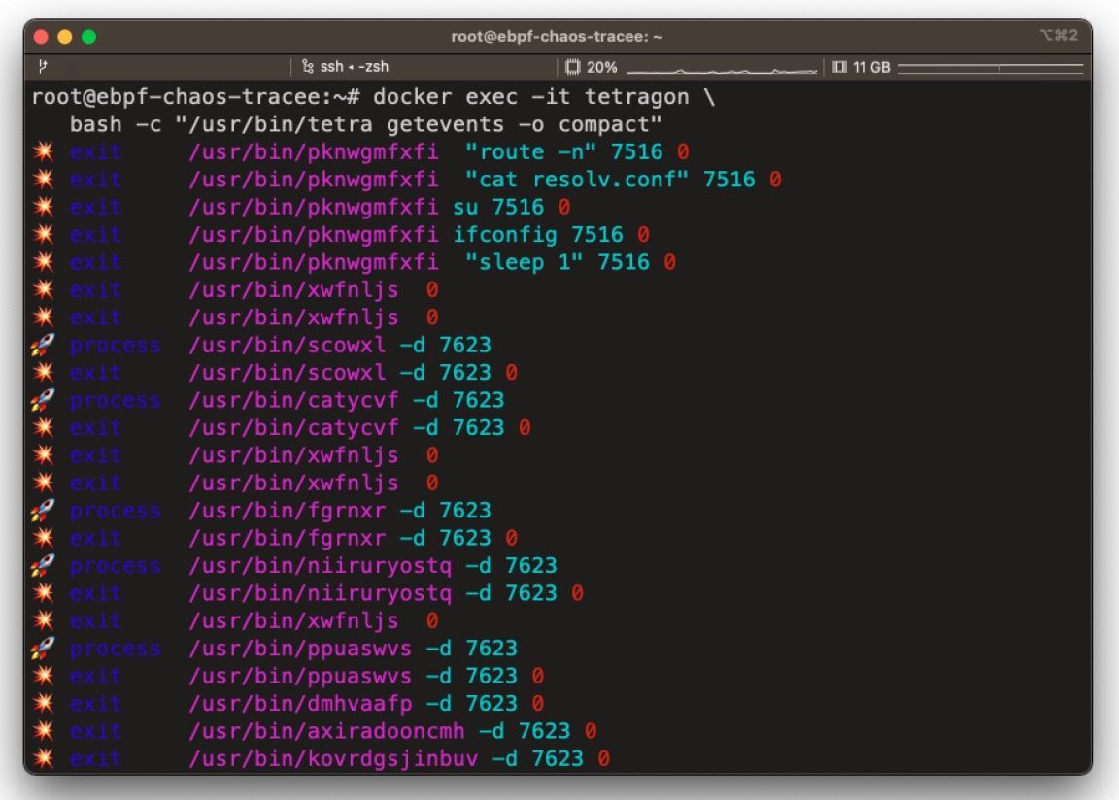
Task: Click /usr/bin/ppuaswvs path on the process row
Action: 300,649
